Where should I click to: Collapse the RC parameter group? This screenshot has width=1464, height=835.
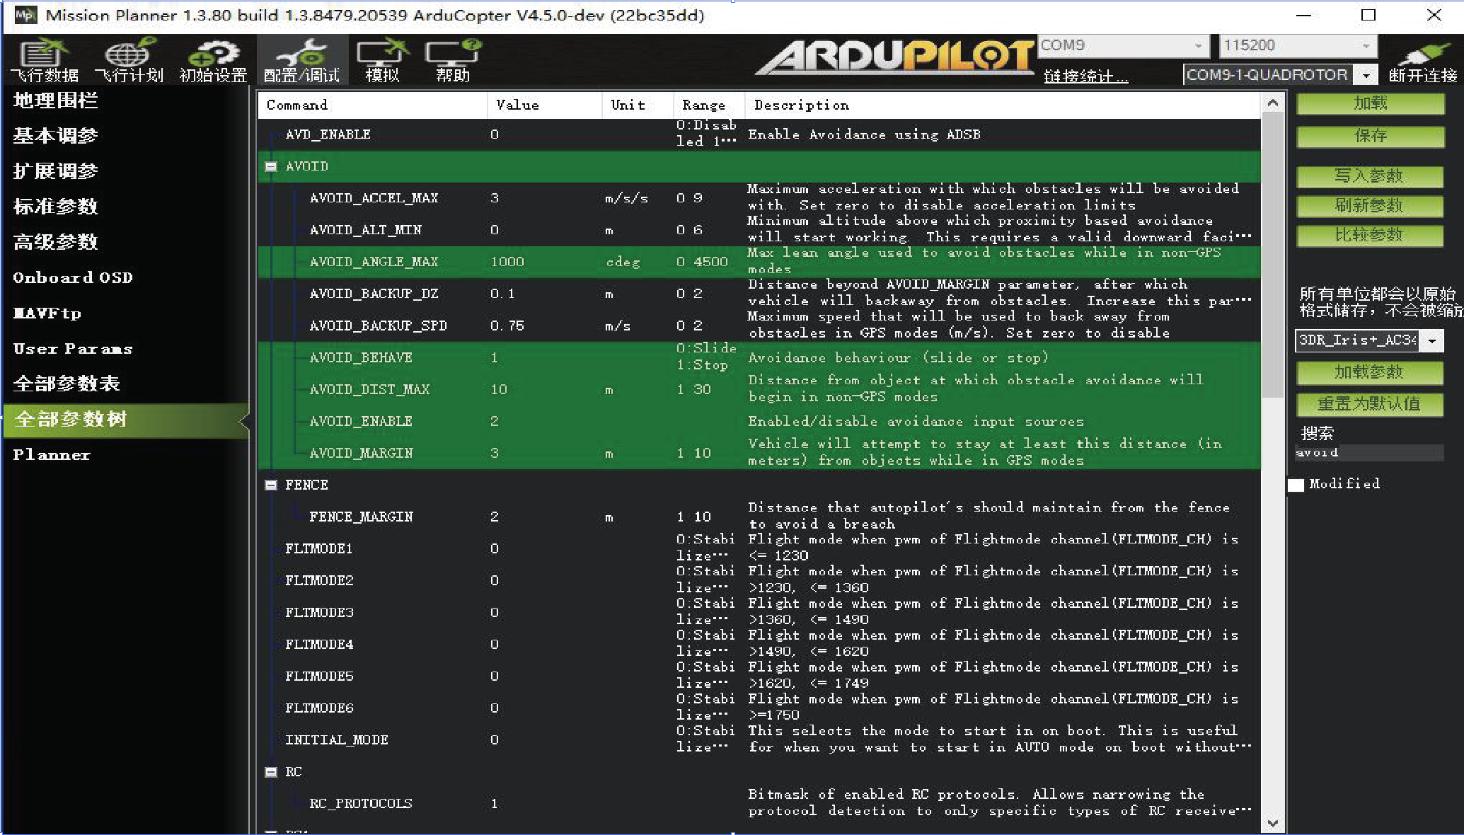pyautogui.click(x=271, y=772)
